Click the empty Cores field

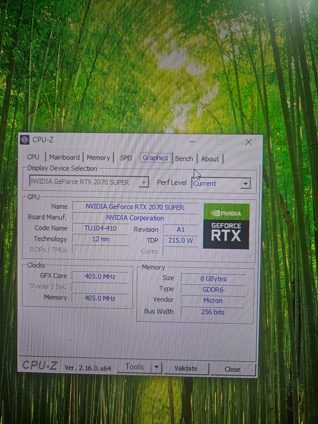(x=180, y=251)
